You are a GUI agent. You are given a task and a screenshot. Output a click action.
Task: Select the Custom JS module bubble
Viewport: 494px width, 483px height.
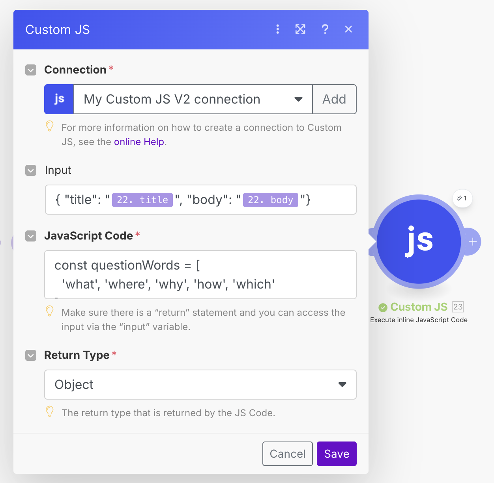(x=419, y=241)
